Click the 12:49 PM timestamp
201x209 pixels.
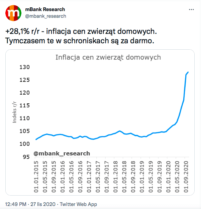16,204
